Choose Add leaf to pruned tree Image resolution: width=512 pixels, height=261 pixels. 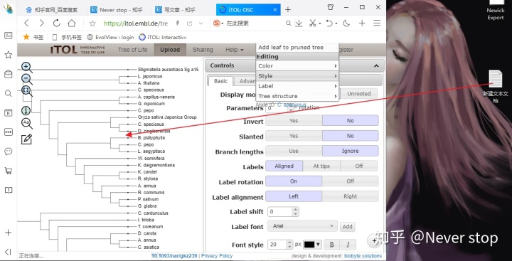pyautogui.click(x=291, y=48)
